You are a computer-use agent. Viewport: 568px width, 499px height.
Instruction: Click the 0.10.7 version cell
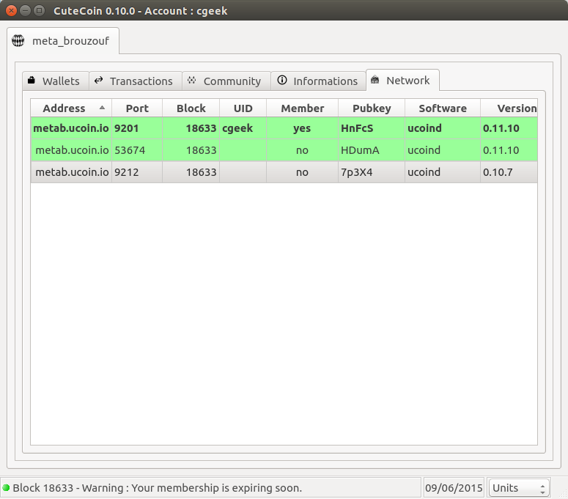pyautogui.click(x=509, y=172)
